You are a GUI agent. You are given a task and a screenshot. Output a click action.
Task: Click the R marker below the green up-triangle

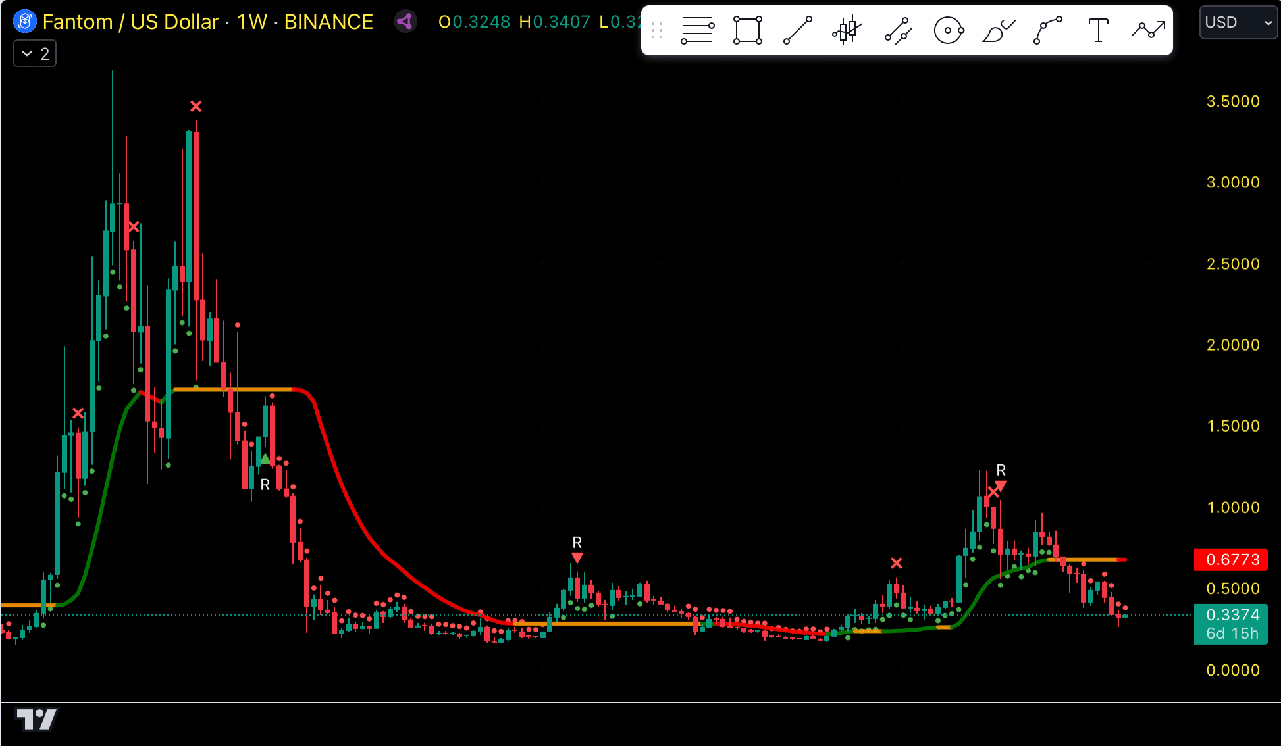coord(265,485)
